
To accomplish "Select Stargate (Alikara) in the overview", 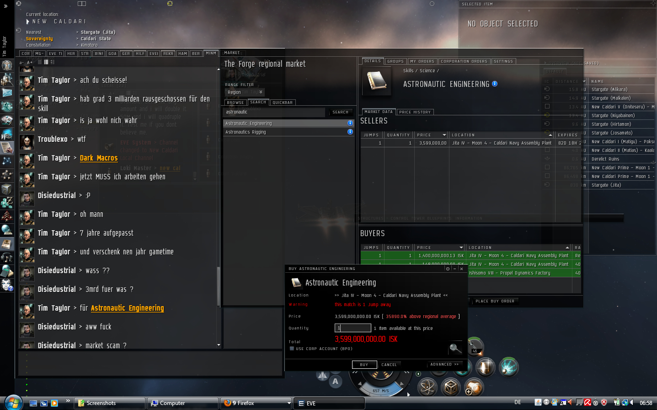I will (599, 89).
